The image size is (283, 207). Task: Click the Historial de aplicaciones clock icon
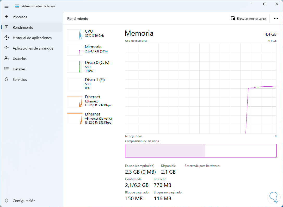tap(7, 38)
